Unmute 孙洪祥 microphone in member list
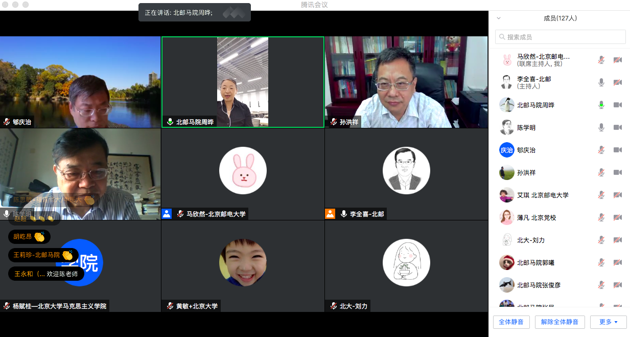Image resolution: width=630 pixels, height=337 pixels. 601,172
